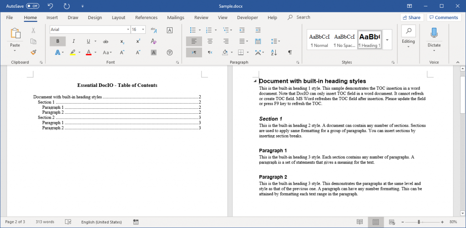Click the Dictate microphone icon
Viewport: 466px width, 228px height.
(x=434, y=33)
